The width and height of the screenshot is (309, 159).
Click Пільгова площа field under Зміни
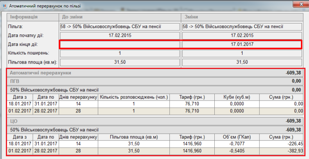(x=242, y=62)
